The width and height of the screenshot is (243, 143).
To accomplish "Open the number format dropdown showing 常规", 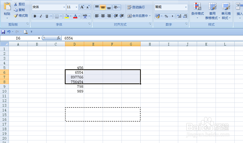I will pyautogui.click(x=186, y=7).
